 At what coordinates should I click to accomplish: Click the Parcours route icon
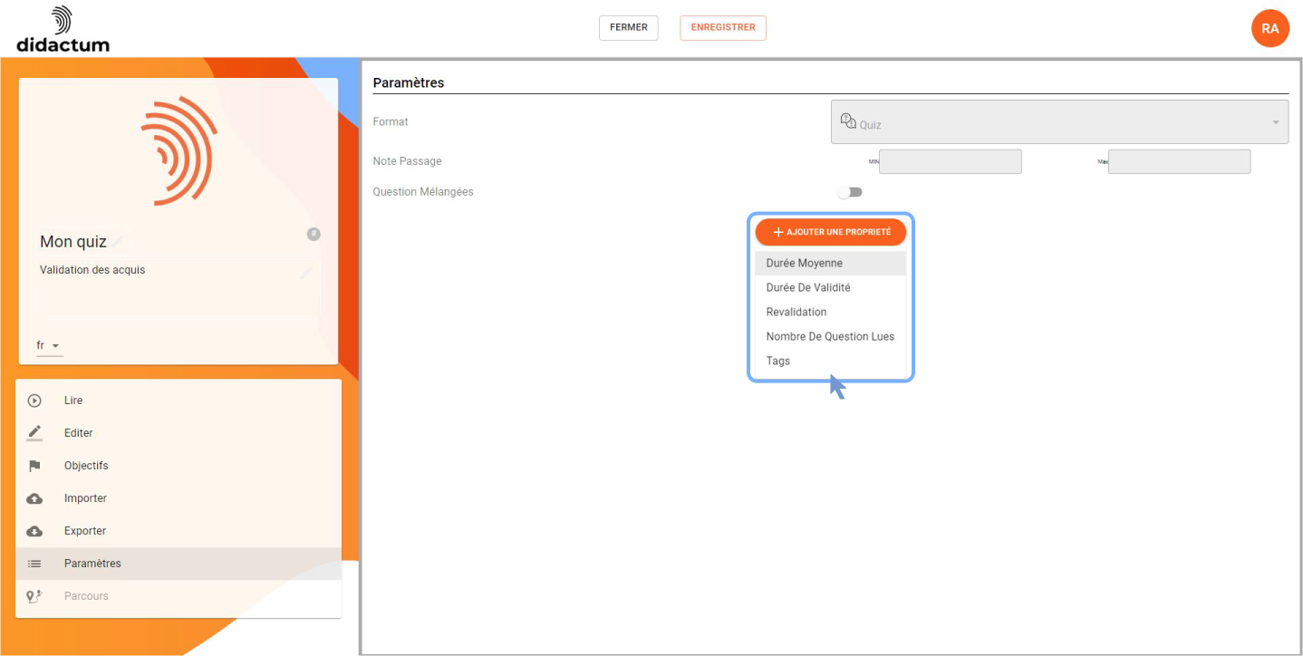click(x=34, y=596)
